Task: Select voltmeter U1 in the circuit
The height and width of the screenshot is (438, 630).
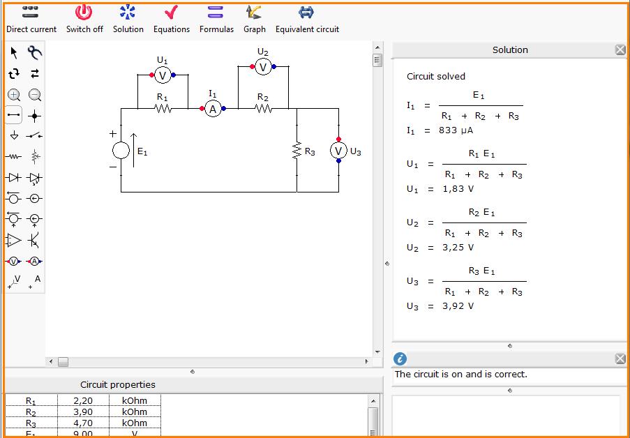Action: pyautogui.click(x=163, y=75)
